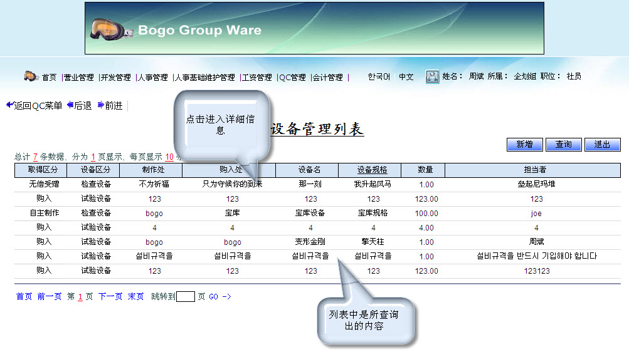This screenshot has height=357, width=629.
Task: Click the 返回QC菜单 link
Action: 38,105
